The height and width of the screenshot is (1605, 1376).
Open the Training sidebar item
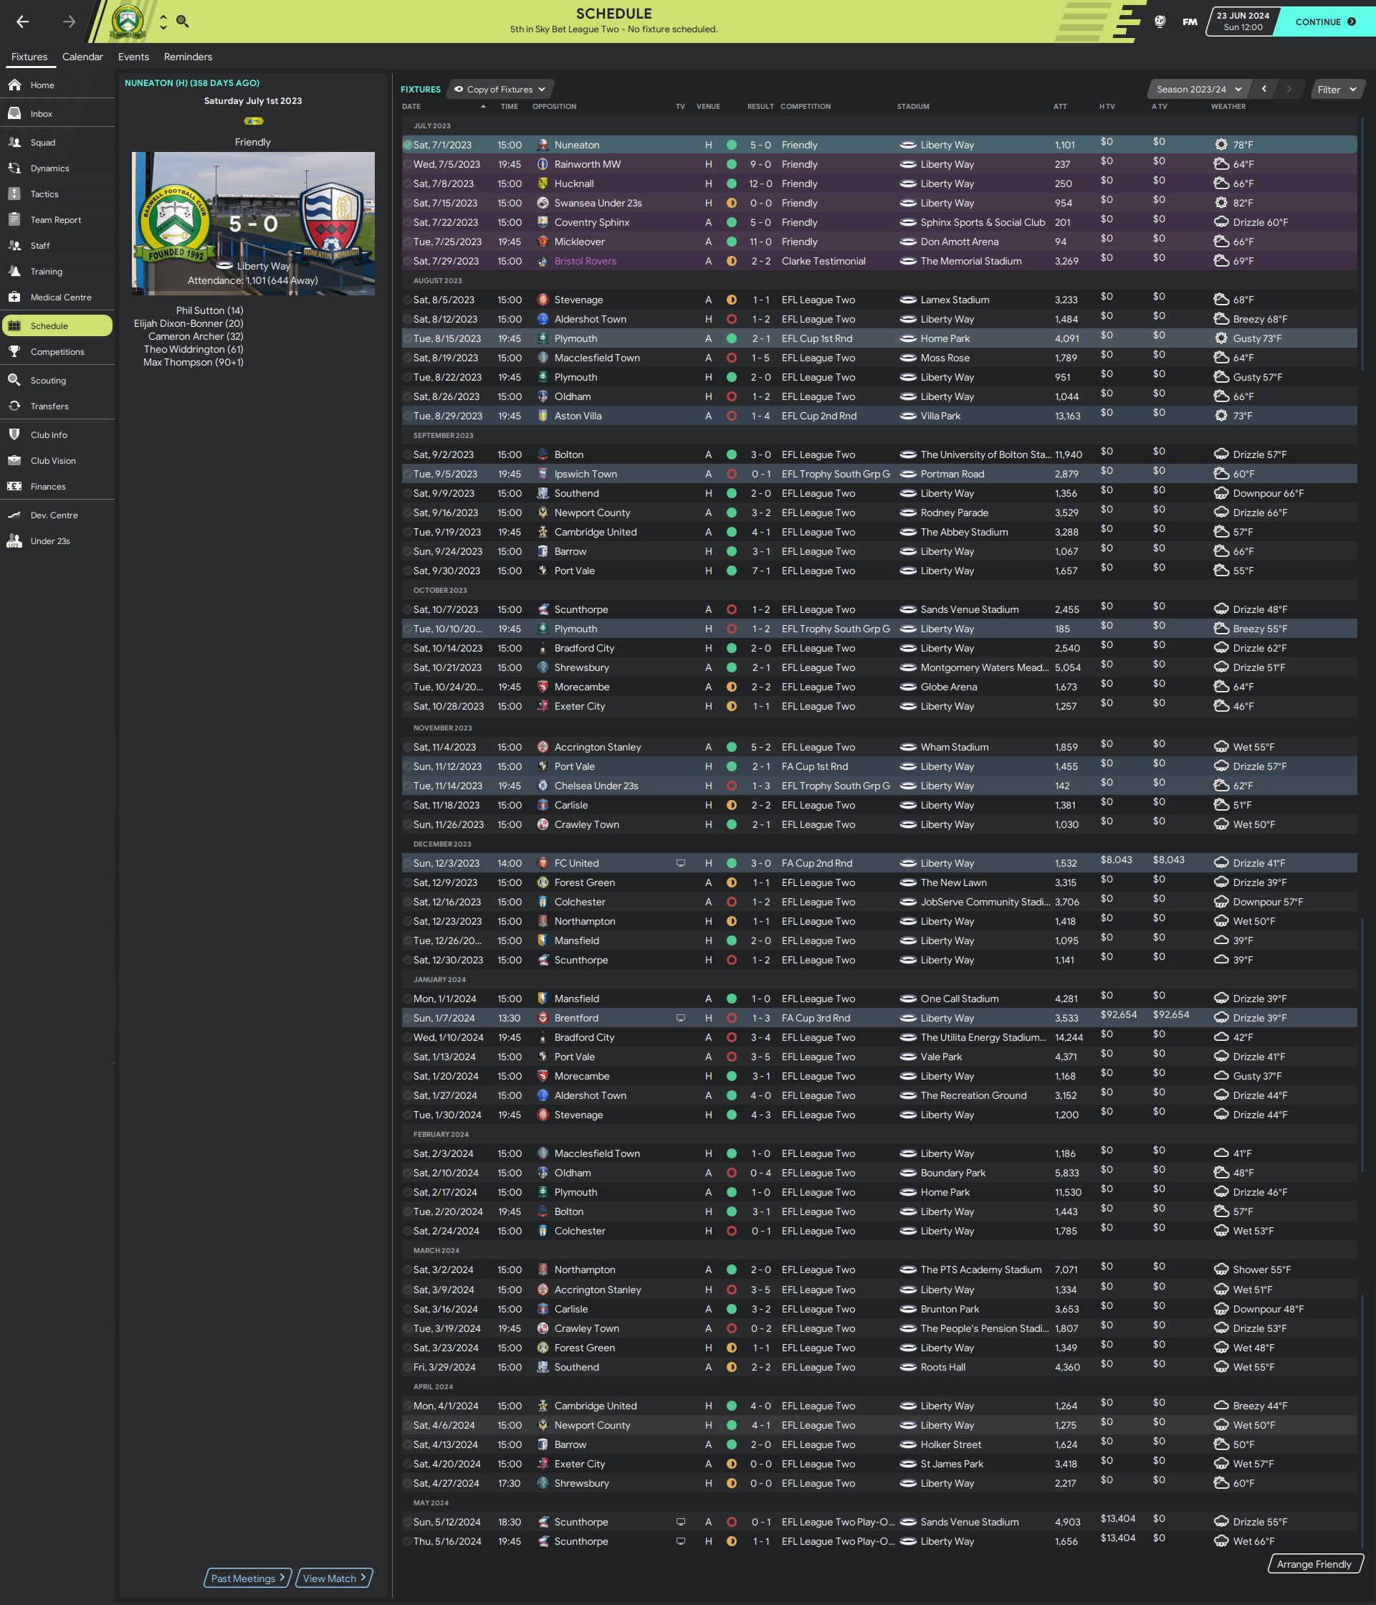click(57, 272)
